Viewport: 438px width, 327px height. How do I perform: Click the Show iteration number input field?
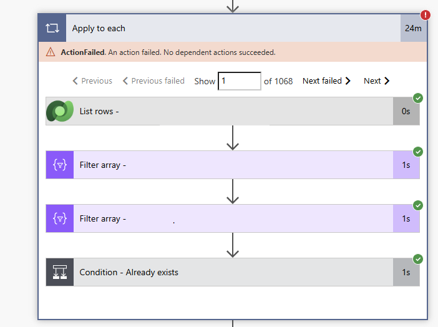[240, 81]
